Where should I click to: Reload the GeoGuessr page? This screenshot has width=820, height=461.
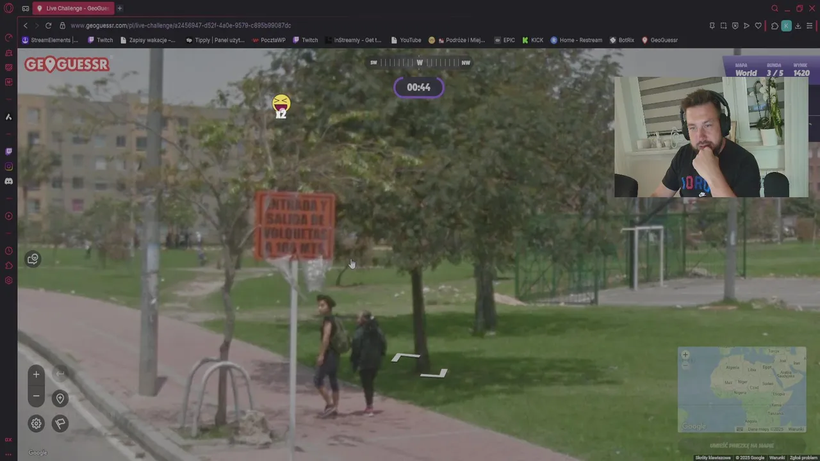tap(48, 26)
